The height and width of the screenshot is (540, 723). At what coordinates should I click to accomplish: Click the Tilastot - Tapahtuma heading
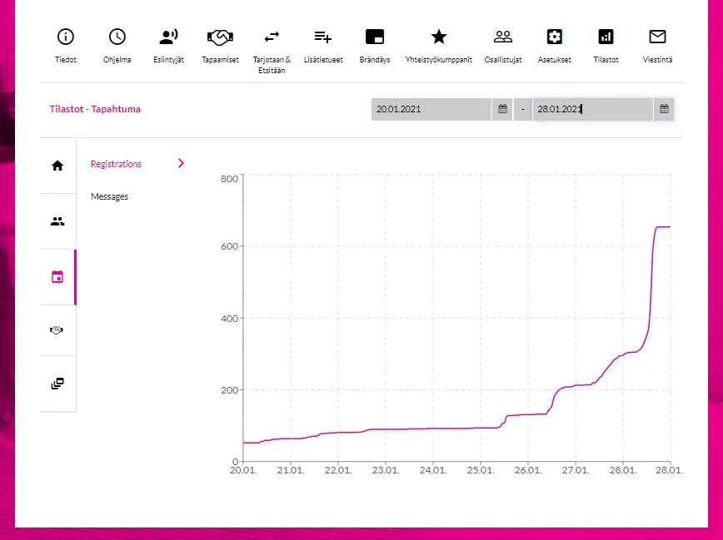click(95, 109)
